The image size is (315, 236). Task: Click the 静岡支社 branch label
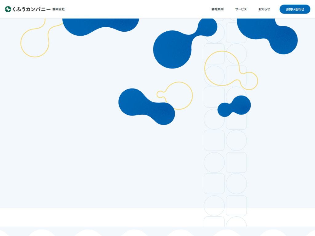[x=58, y=9]
